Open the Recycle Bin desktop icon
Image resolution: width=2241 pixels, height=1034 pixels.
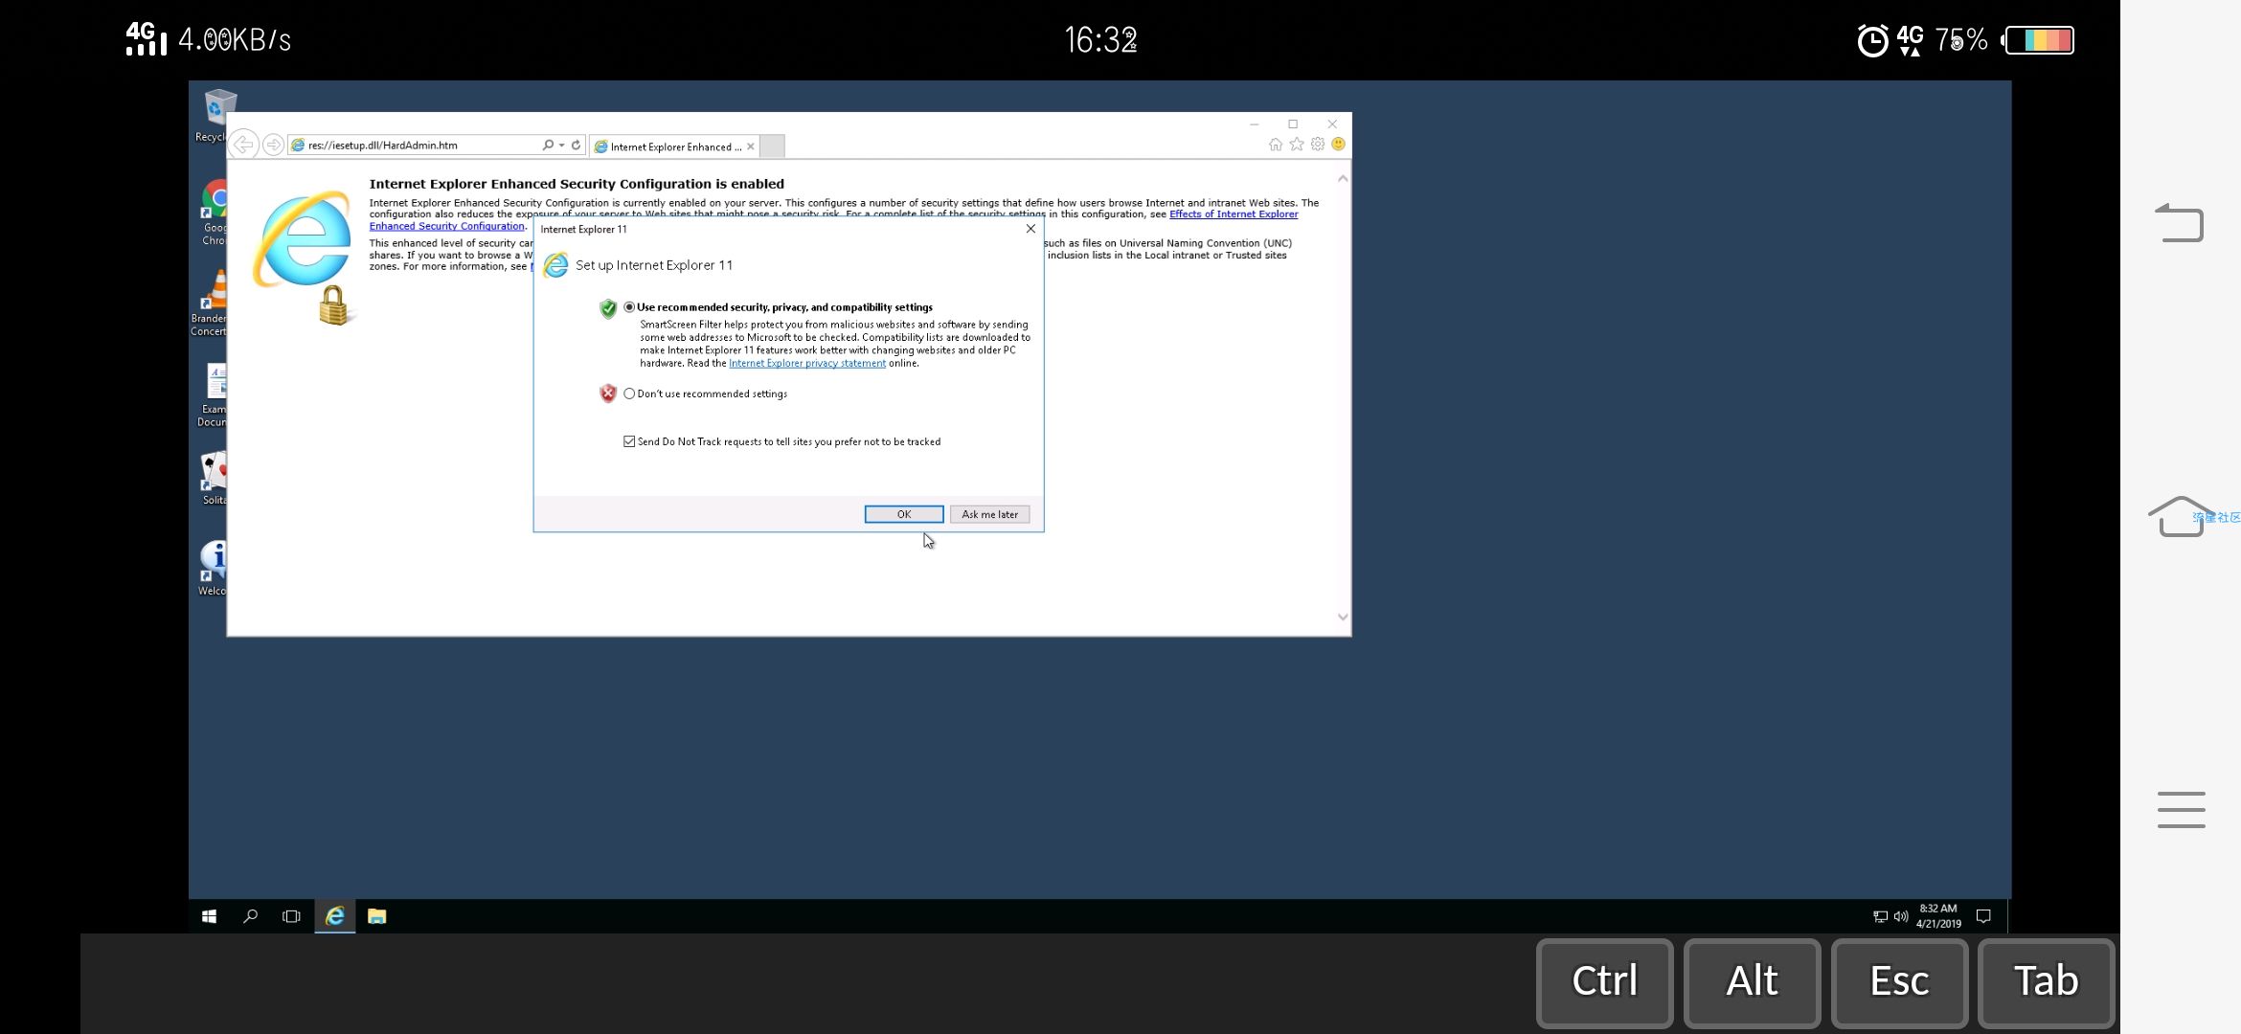[x=215, y=117]
